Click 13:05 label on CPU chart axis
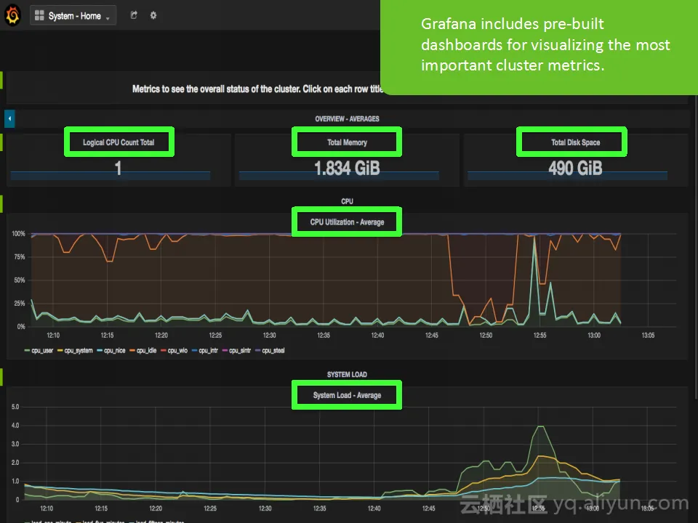This screenshot has height=523, width=698. pos(648,335)
